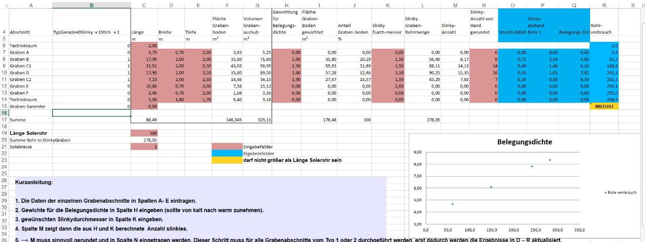Click the Rohrmenge value 90,25

(423, 72)
